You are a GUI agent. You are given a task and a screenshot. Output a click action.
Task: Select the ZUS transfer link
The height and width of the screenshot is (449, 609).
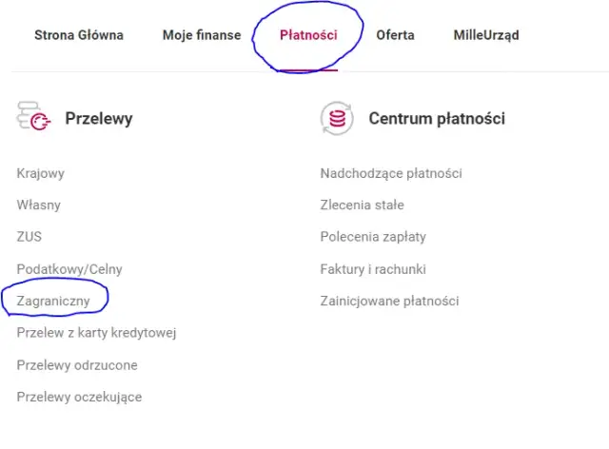[29, 236]
